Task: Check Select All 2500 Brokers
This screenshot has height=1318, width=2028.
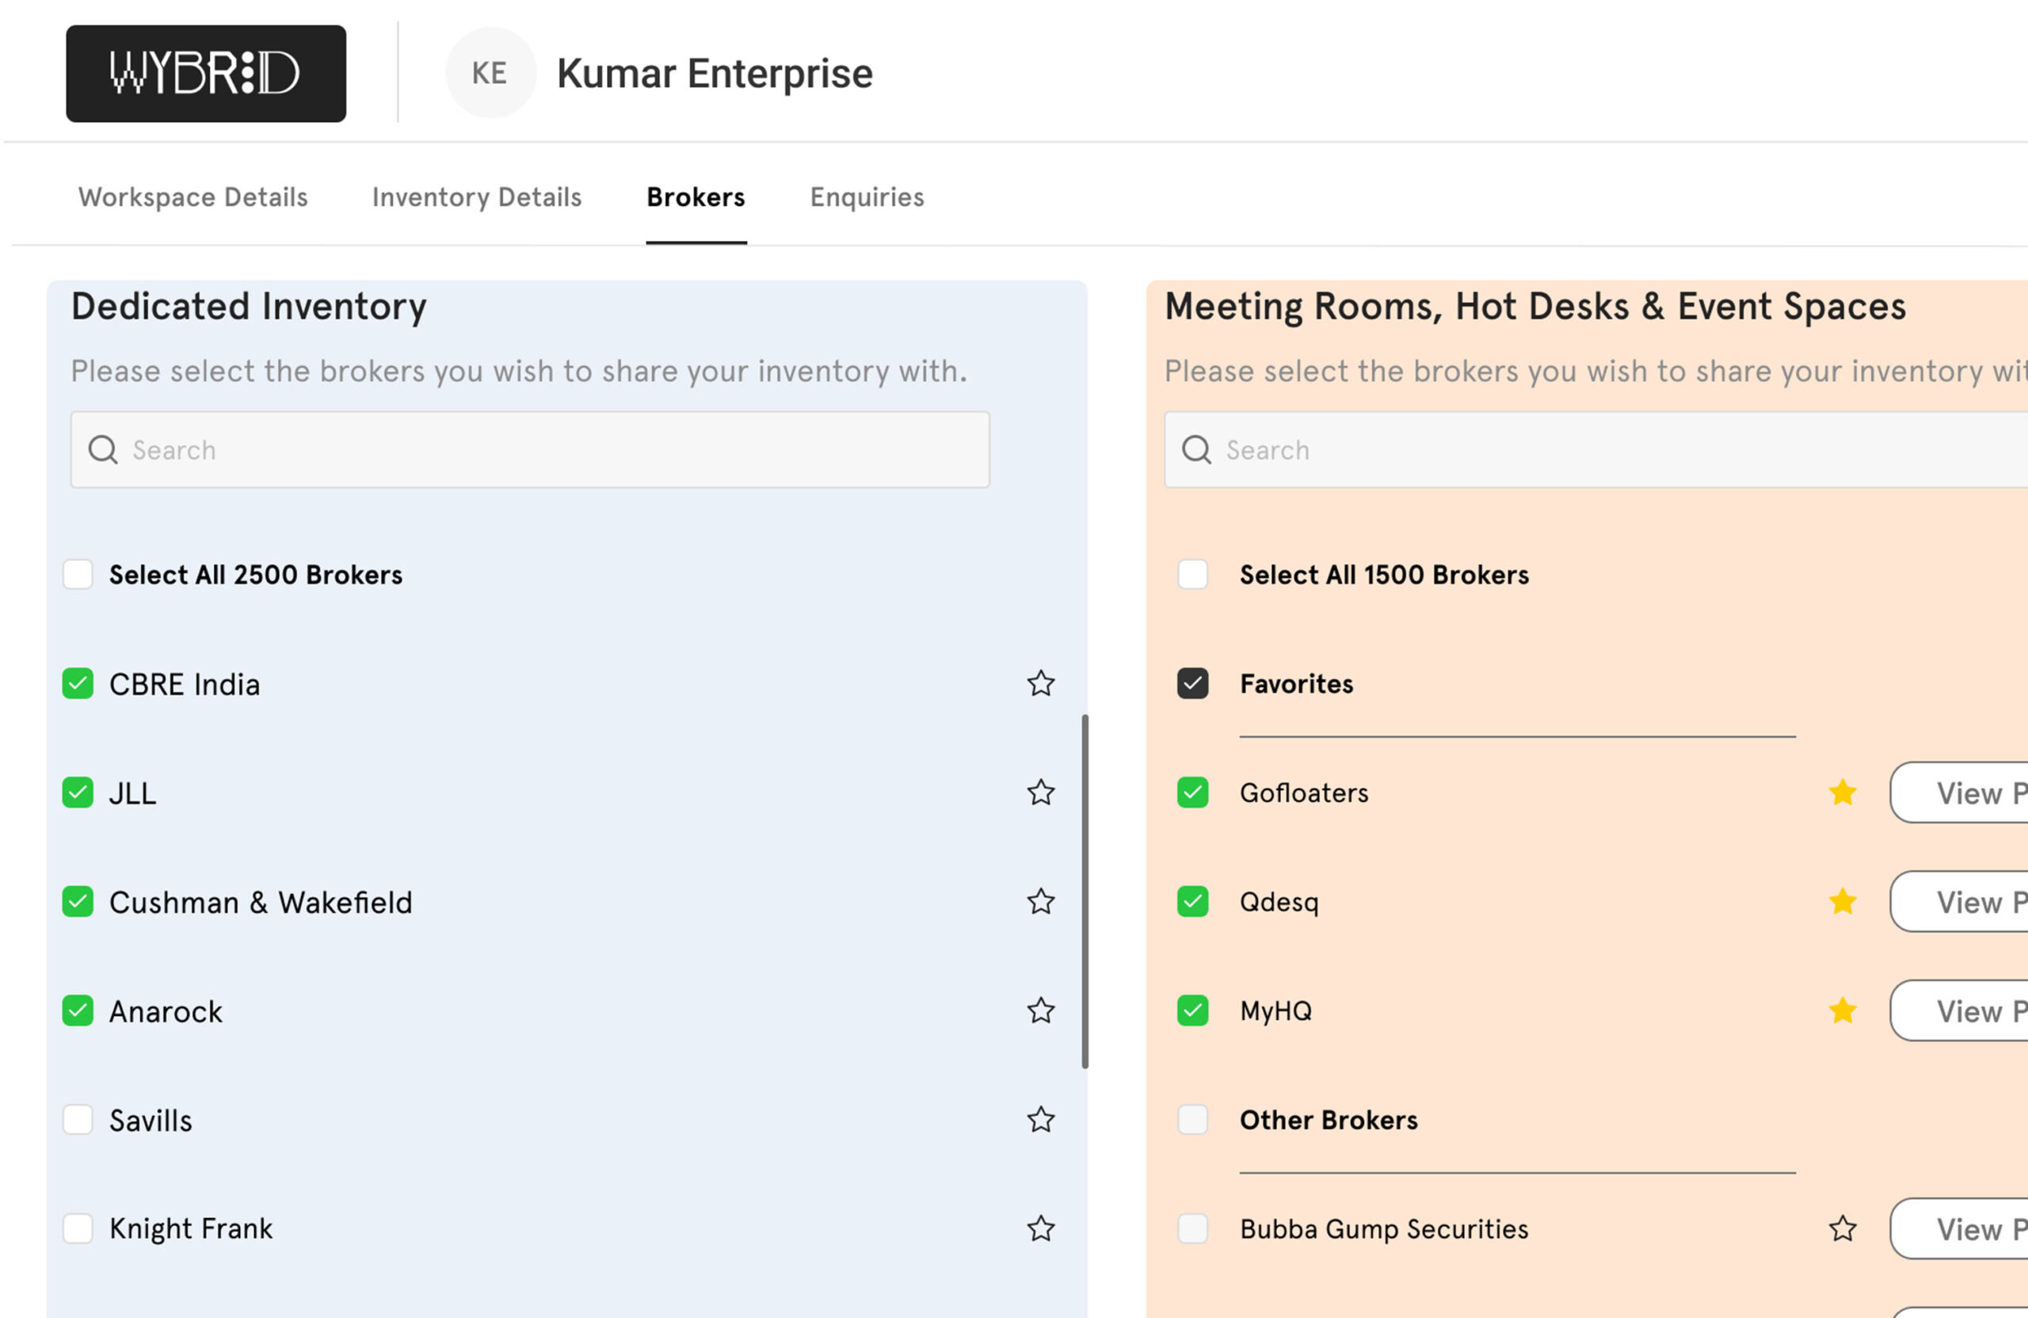Action: (x=78, y=575)
